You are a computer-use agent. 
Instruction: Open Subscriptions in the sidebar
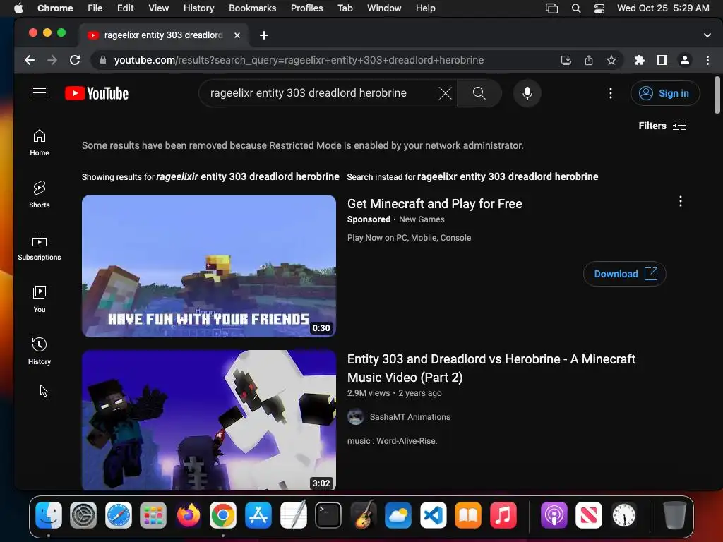point(40,247)
